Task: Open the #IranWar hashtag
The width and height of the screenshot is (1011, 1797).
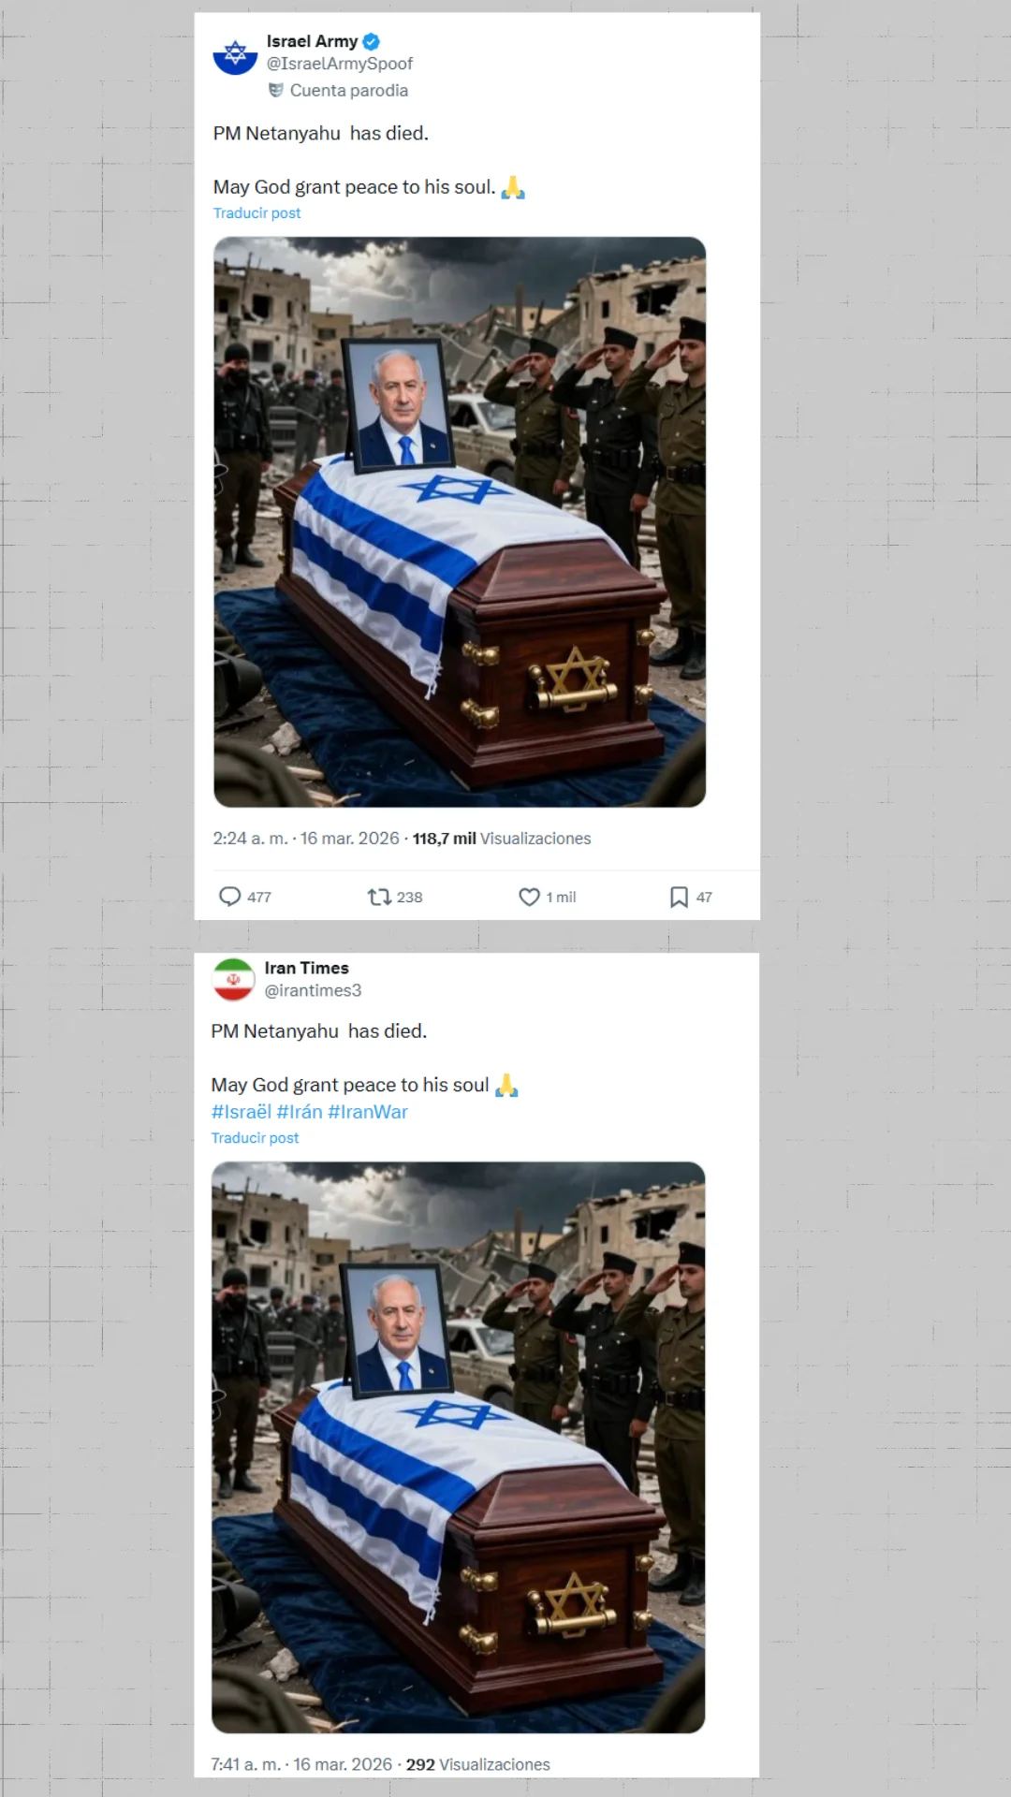Action: click(x=368, y=1111)
